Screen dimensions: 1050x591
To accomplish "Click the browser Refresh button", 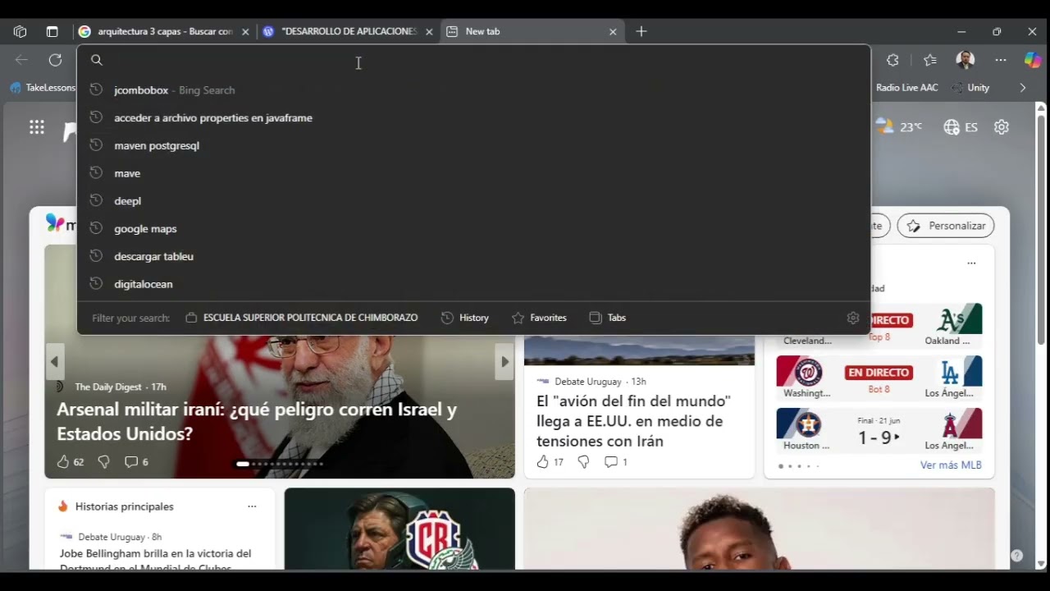I will (x=55, y=60).
